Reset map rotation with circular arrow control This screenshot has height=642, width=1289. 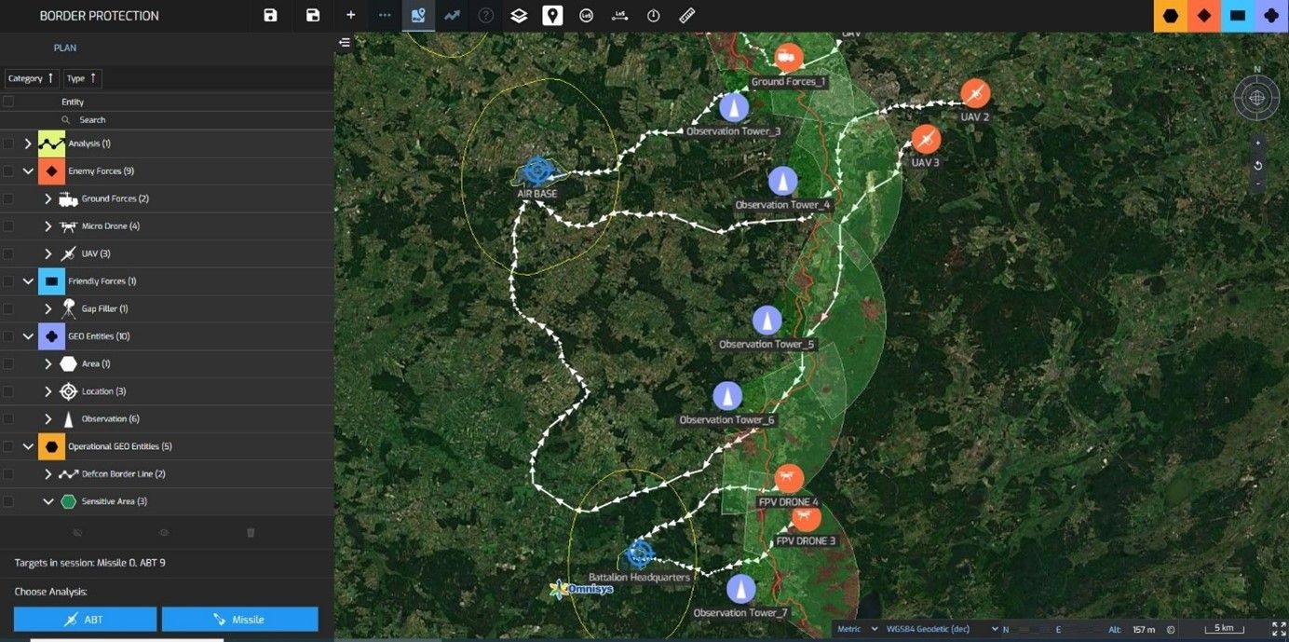tap(1258, 165)
